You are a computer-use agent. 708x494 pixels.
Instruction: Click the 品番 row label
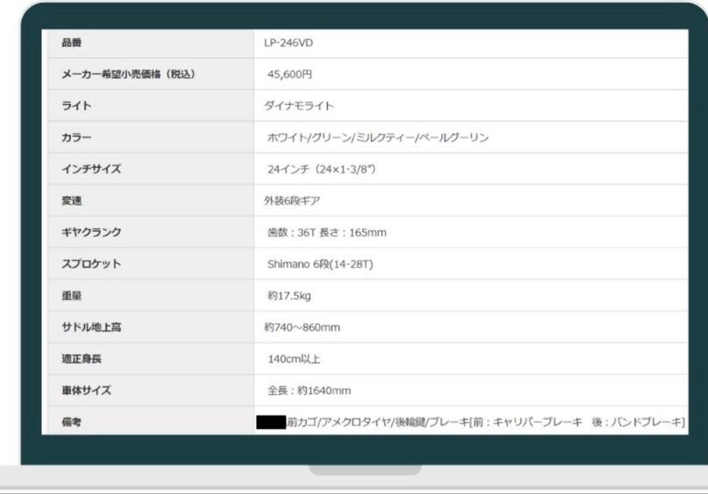[x=71, y=43]
